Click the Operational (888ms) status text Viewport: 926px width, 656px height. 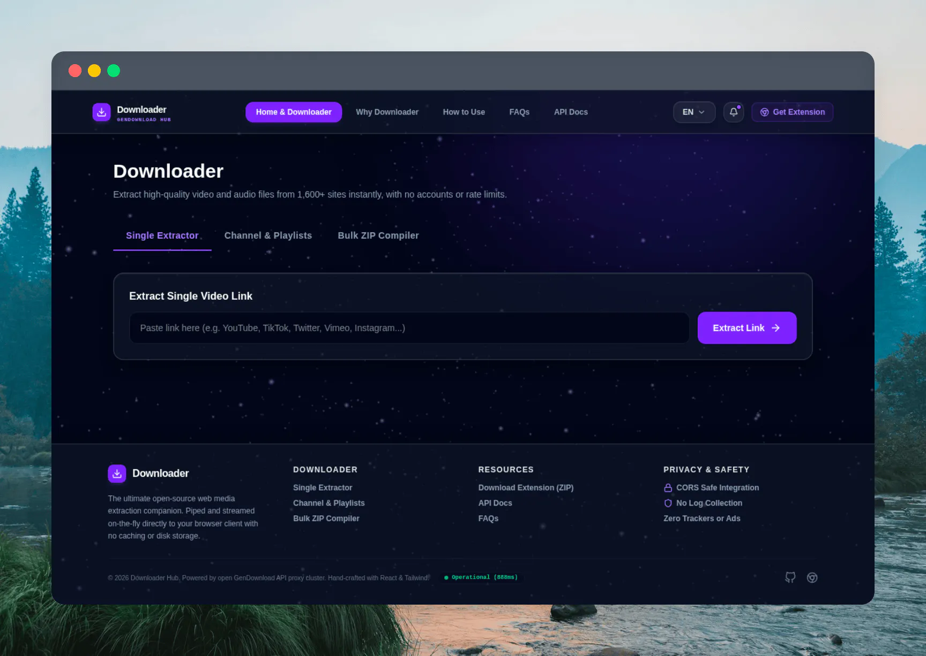point(484,577)
